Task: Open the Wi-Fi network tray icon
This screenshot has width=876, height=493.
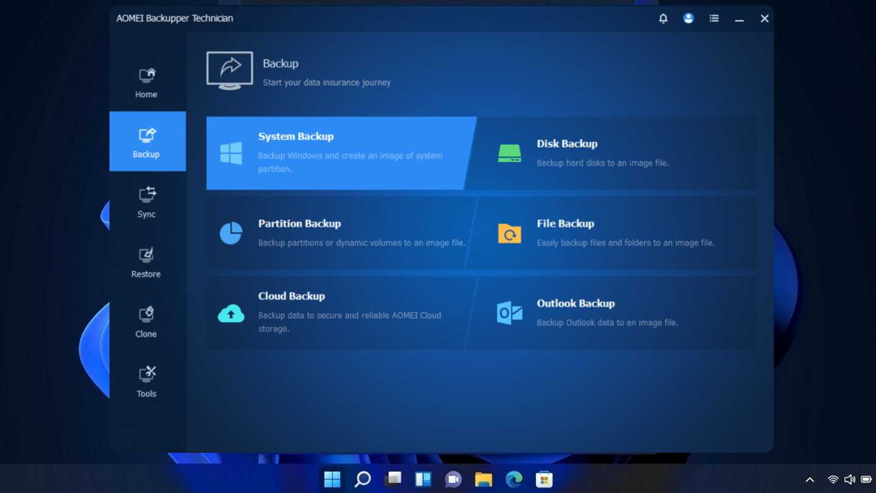Action: pyautogui.click(x=833, y=480)
